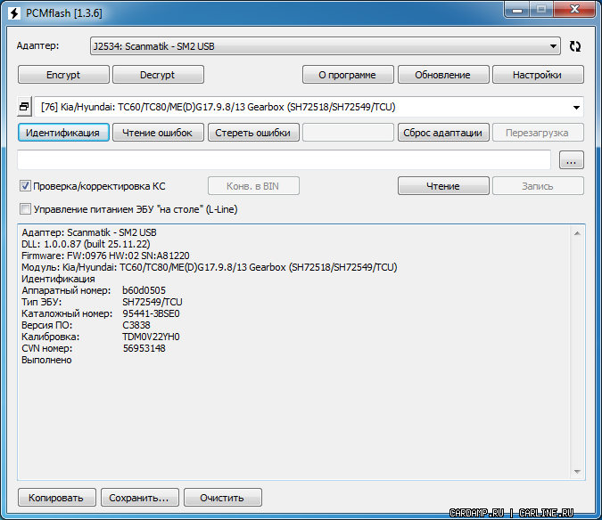Click the Firmware FW:0976 log line
602x520 pixels.
[105, 256]
